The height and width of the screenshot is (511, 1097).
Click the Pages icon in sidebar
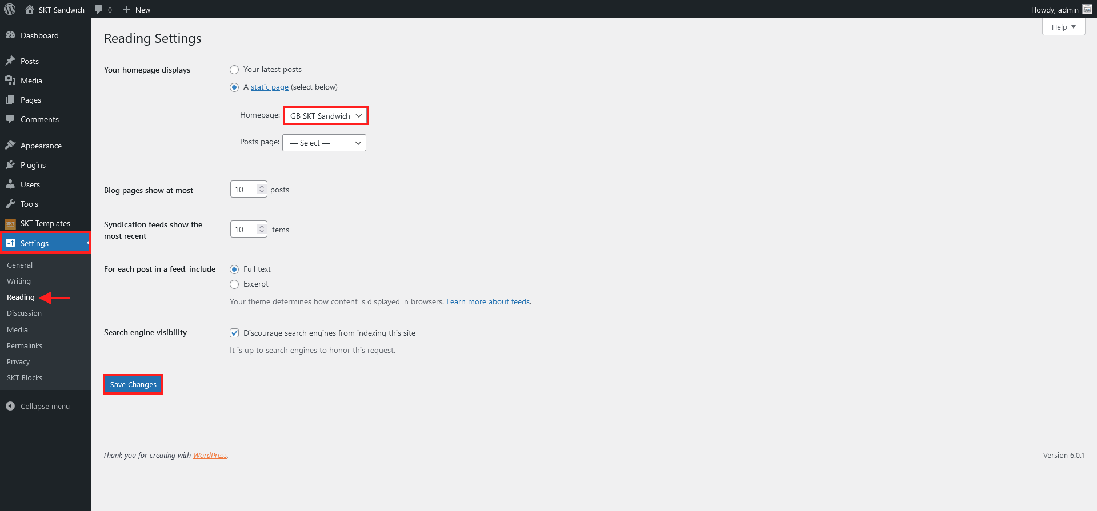(10, 99)
